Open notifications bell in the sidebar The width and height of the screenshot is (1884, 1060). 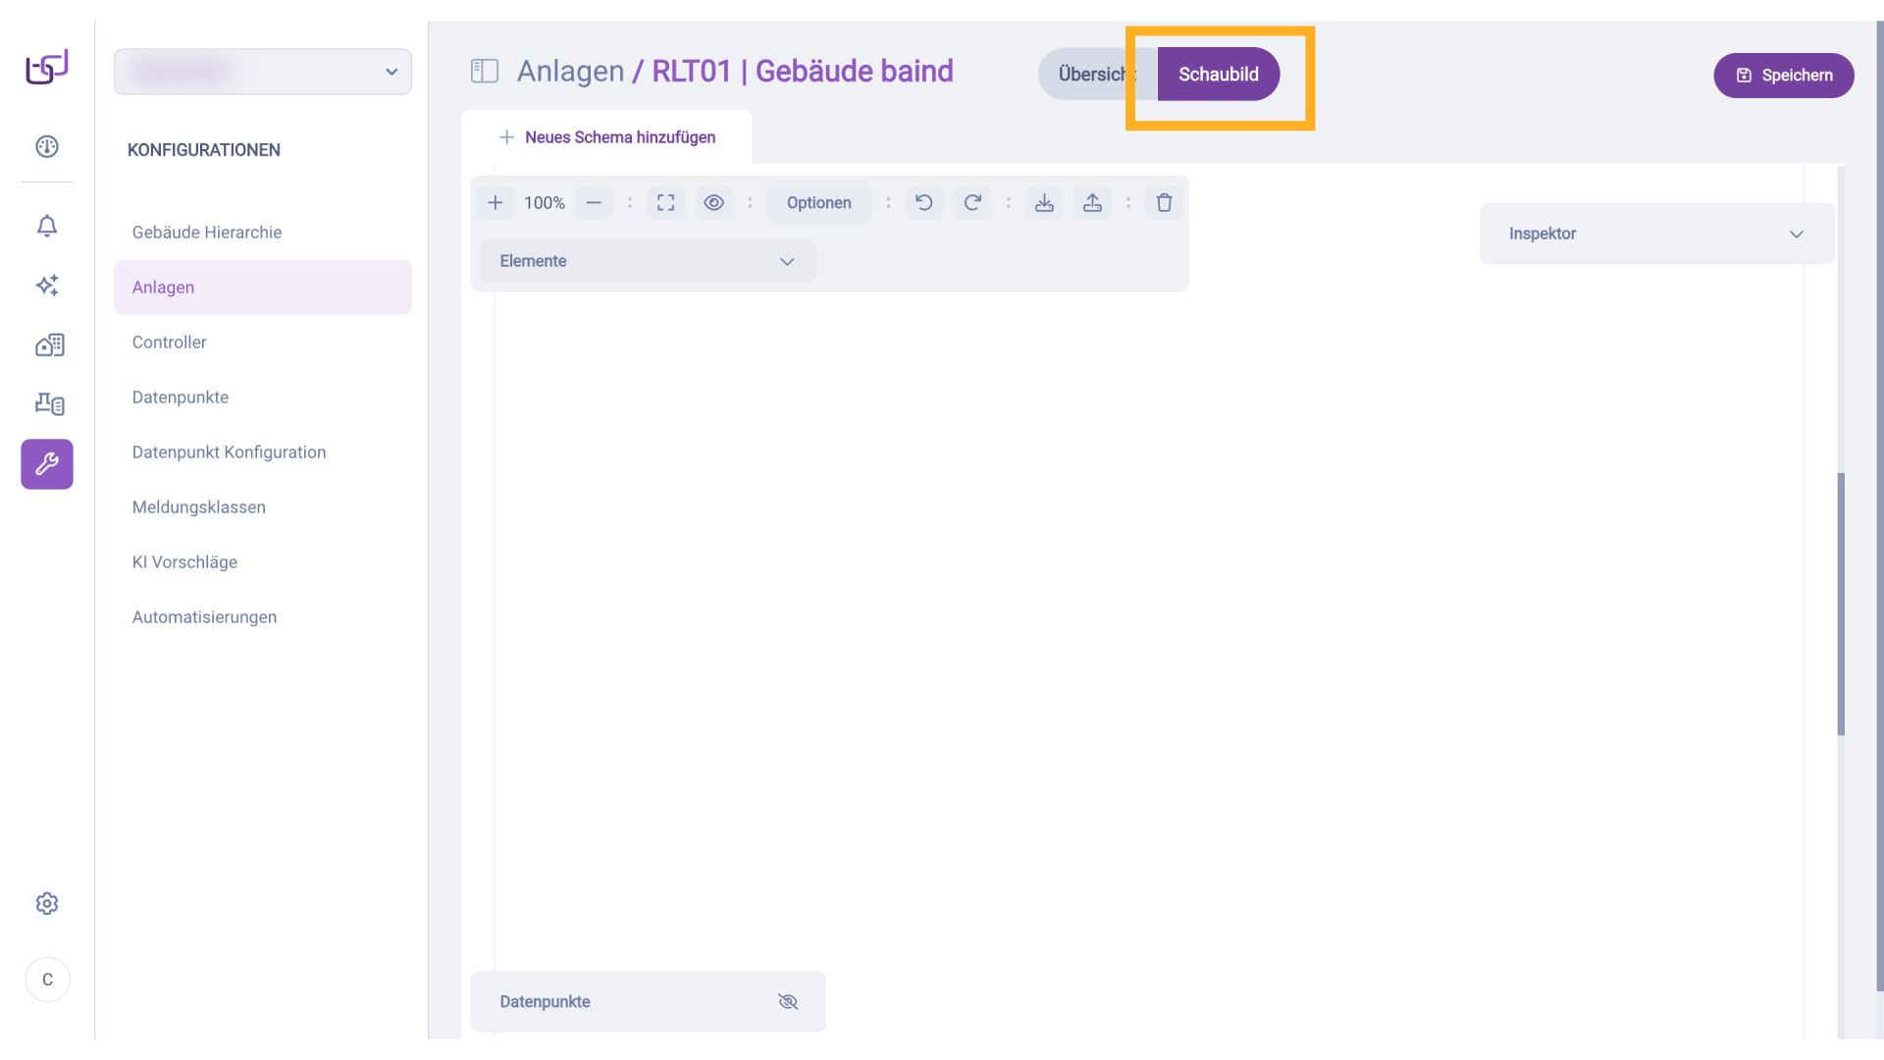[47, 226]
